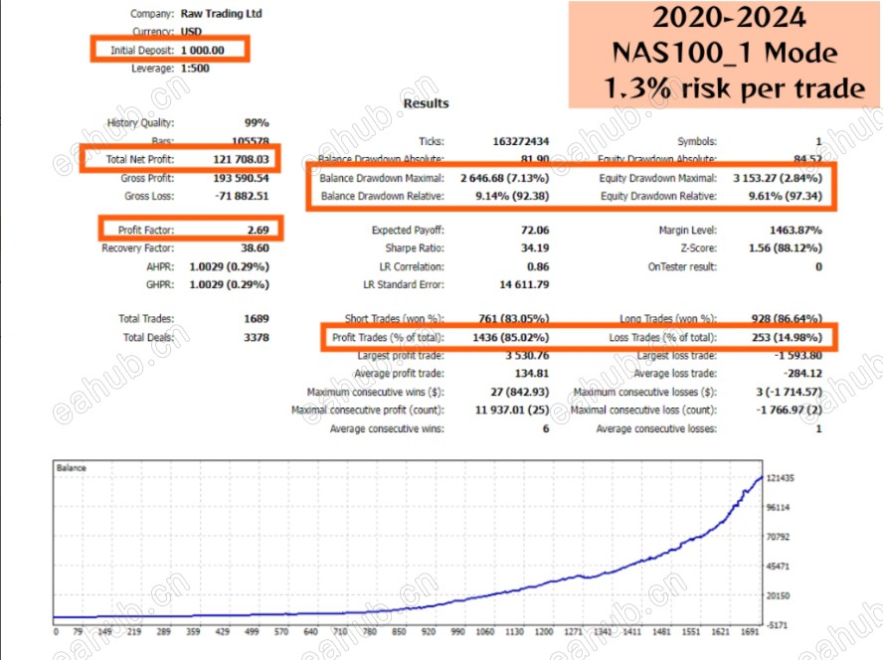This screenshot has width=883, height=660.
Task: Select Equity Drawdown Maximal value 3 153.27 (2.84%)
Action: (778, 178)
